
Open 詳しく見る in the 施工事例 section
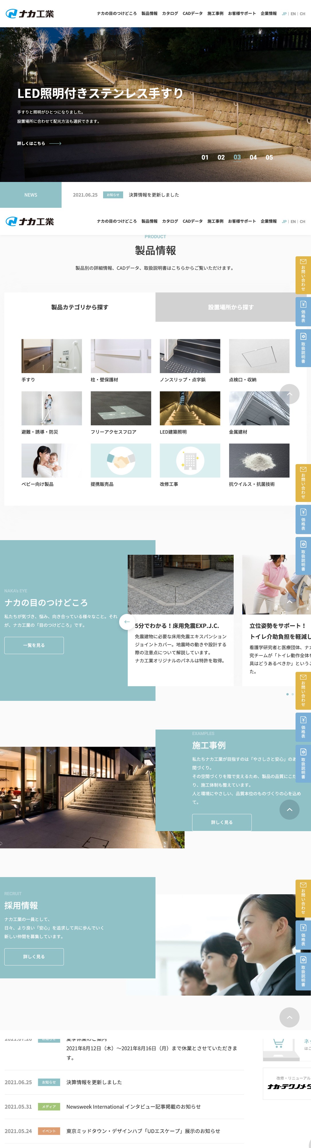pos(222,822)
